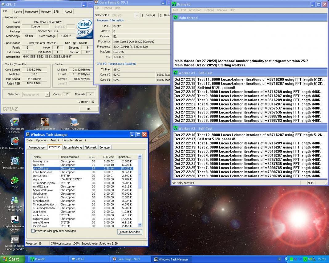
Task: Open Processor #1 selection dropdown in CPU-Z
Action: [x=47, y=94]
